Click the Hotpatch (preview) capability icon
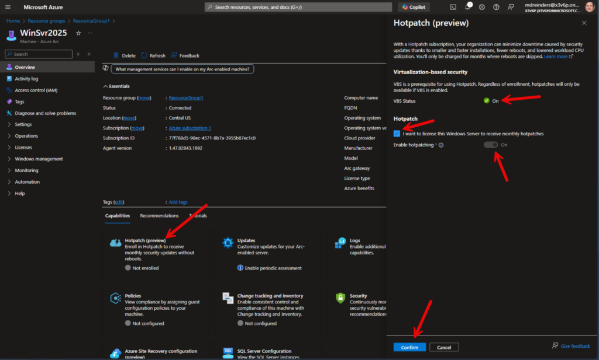 tap(115, 243)
